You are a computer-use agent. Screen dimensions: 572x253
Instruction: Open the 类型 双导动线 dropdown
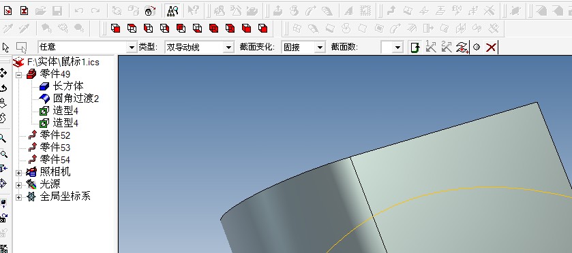coord(228,48)
